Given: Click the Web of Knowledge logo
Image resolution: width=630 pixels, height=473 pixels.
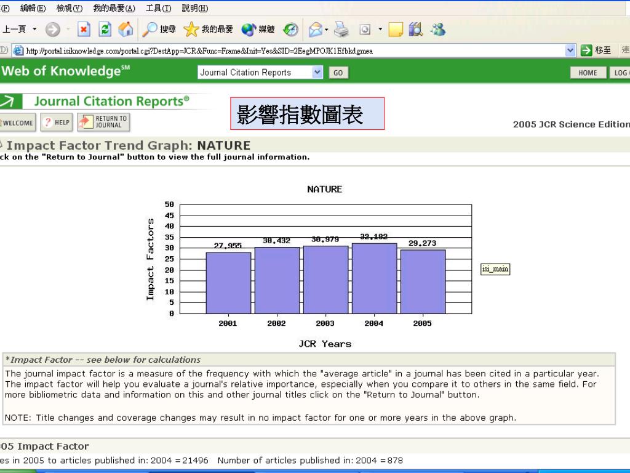Looking at the screenshot, I should [65, 71].
